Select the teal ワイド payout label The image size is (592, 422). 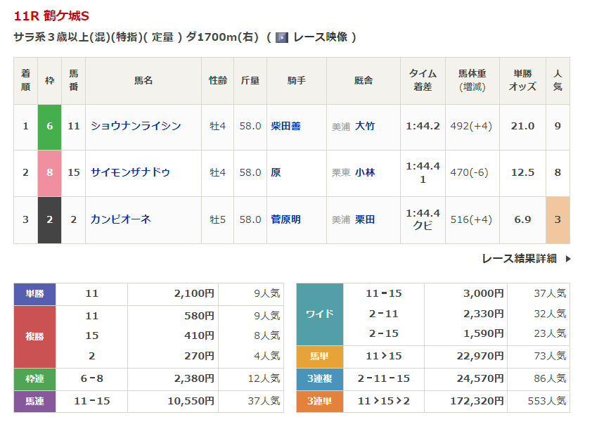pos(319,314)
